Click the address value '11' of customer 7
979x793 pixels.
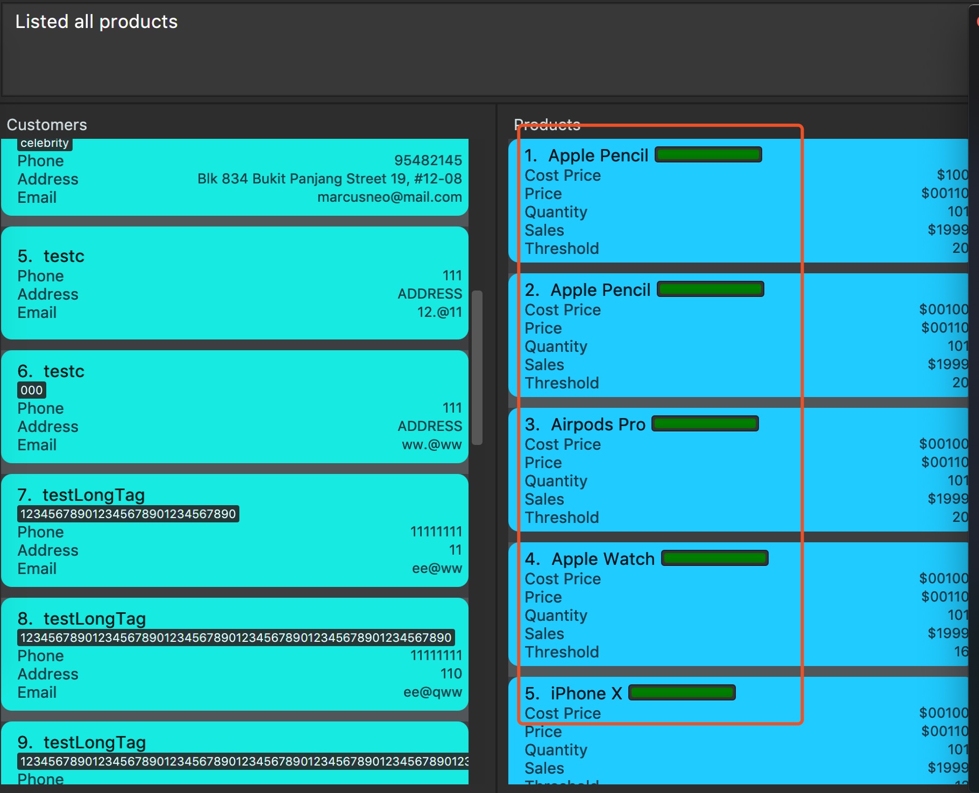tap(456, 550)
